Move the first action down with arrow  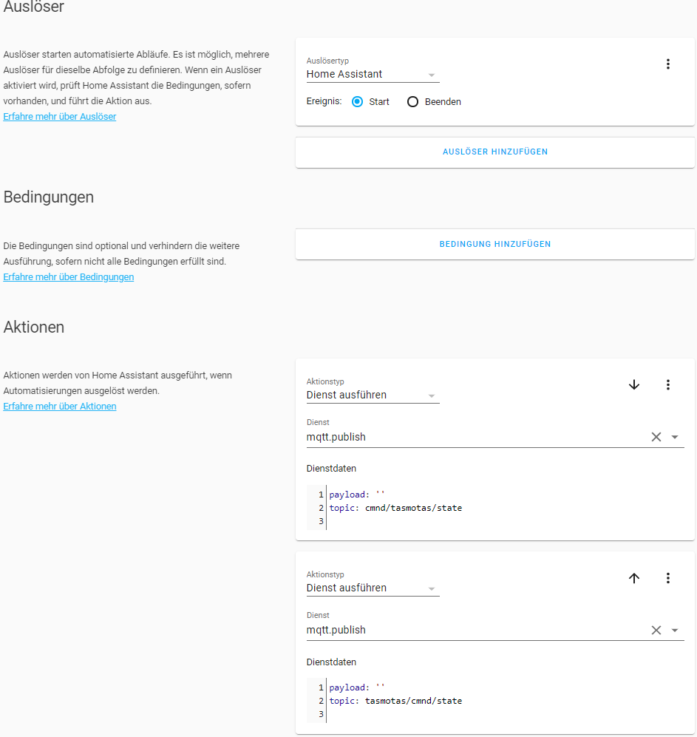(x=633, y=384)
